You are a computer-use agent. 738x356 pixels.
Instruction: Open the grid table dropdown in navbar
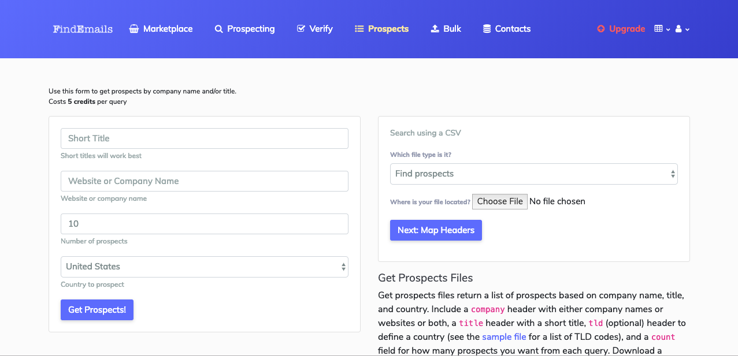661,29
